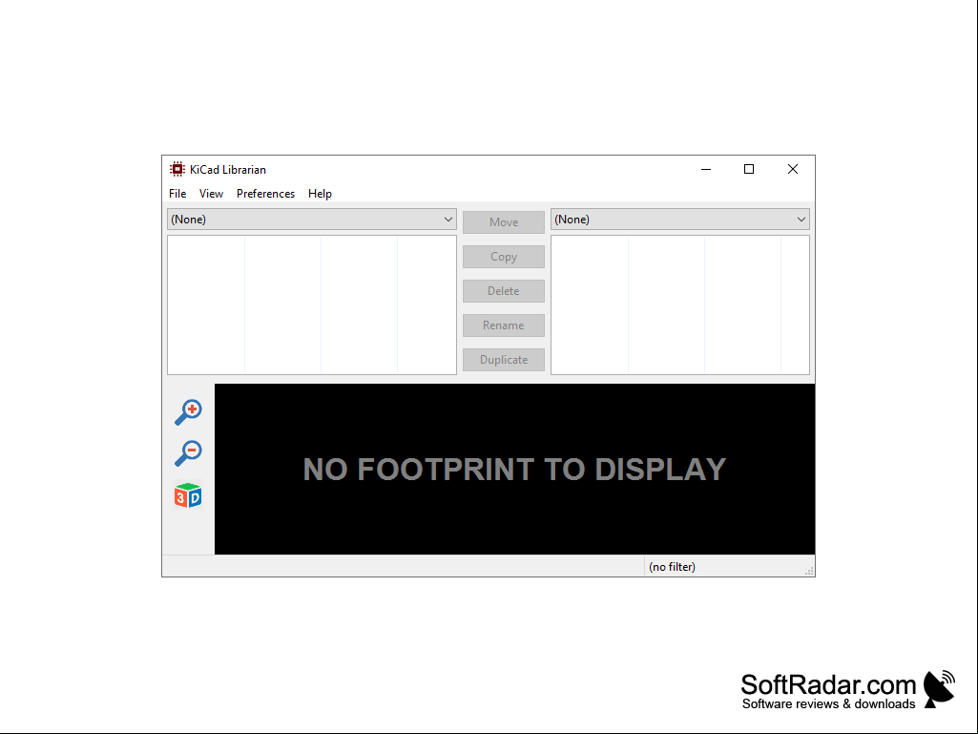Click the zoom in magnifier icon
The width and height of the screenshot is (978, 734).
pos(188,412)
